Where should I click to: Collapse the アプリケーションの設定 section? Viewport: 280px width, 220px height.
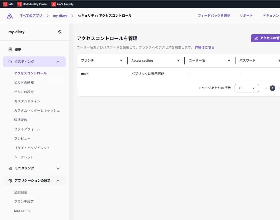(58, 180)
